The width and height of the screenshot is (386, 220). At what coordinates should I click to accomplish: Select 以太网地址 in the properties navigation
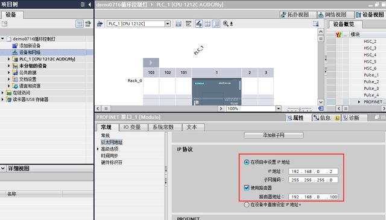point(112,142)
